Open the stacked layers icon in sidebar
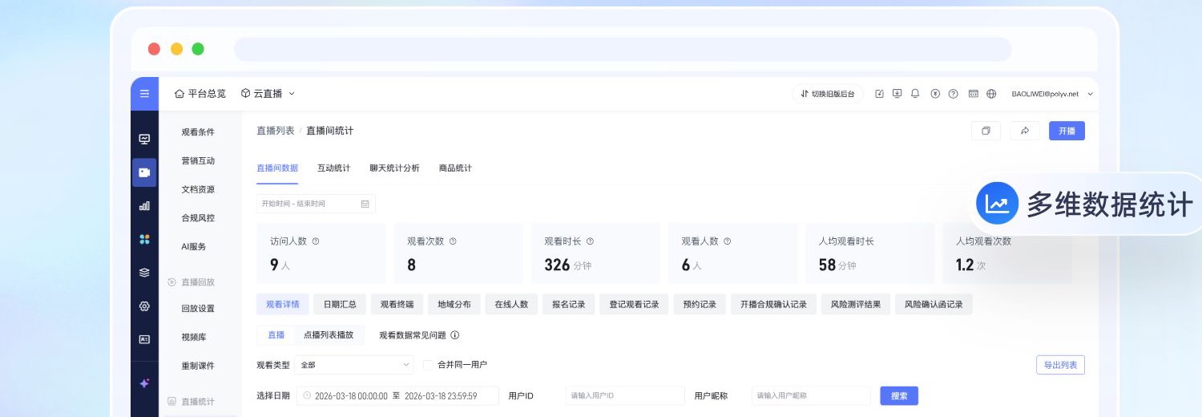This screenshot has width=1202, height=417. coord(144,273)
